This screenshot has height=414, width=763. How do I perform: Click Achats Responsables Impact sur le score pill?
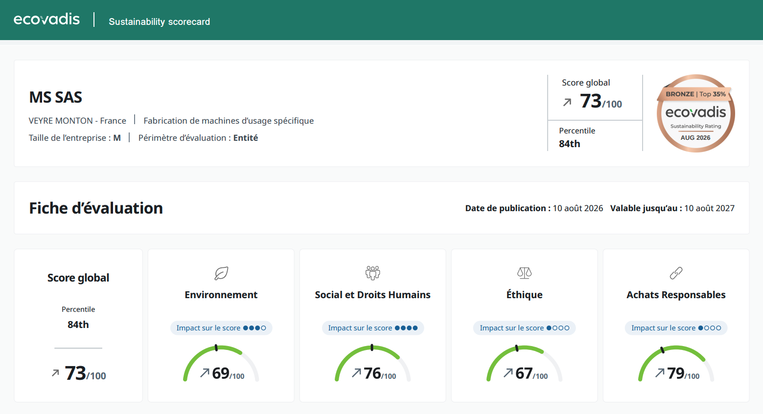(676, 328)
